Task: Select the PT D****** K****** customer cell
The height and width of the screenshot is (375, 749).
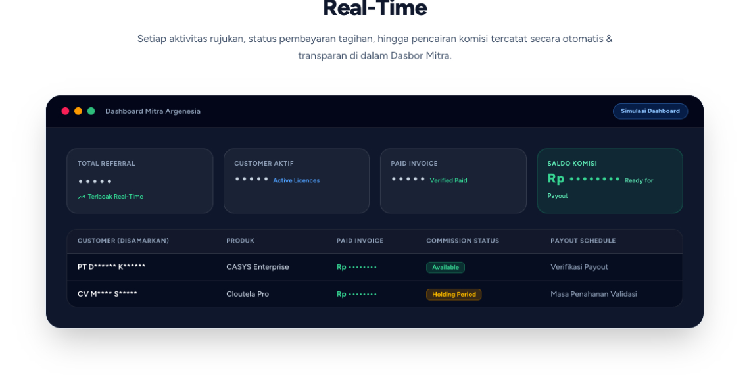Action: pyautogui.click(x=111, y=267)
